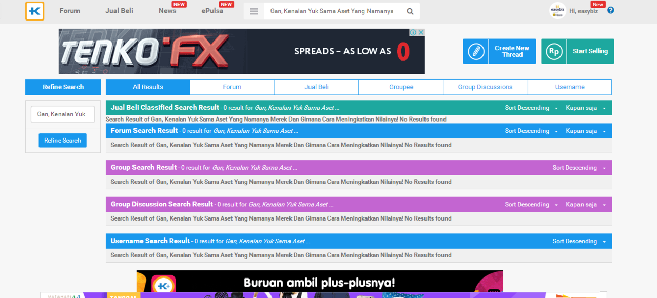Click the Create New Thread button text
Screen dimensions: 657x298
tap(512, 51)
